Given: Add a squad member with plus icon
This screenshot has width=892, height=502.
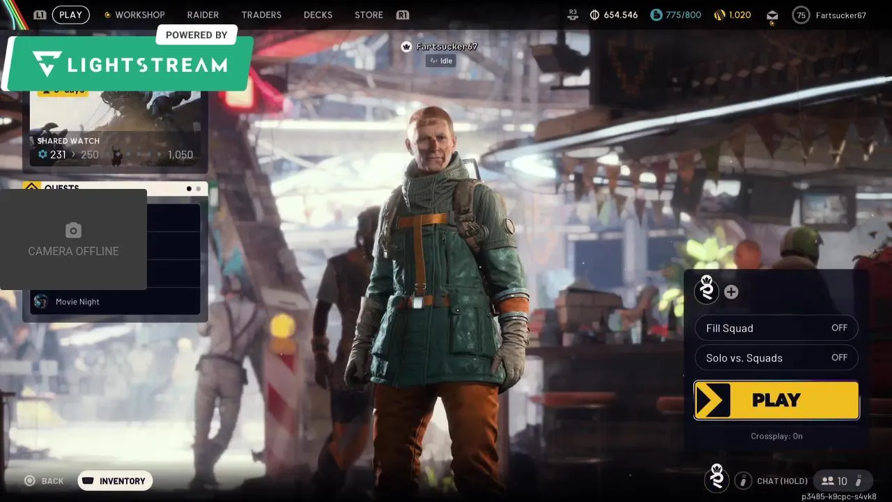Looking at the screenshot, I should pos(731,292).
